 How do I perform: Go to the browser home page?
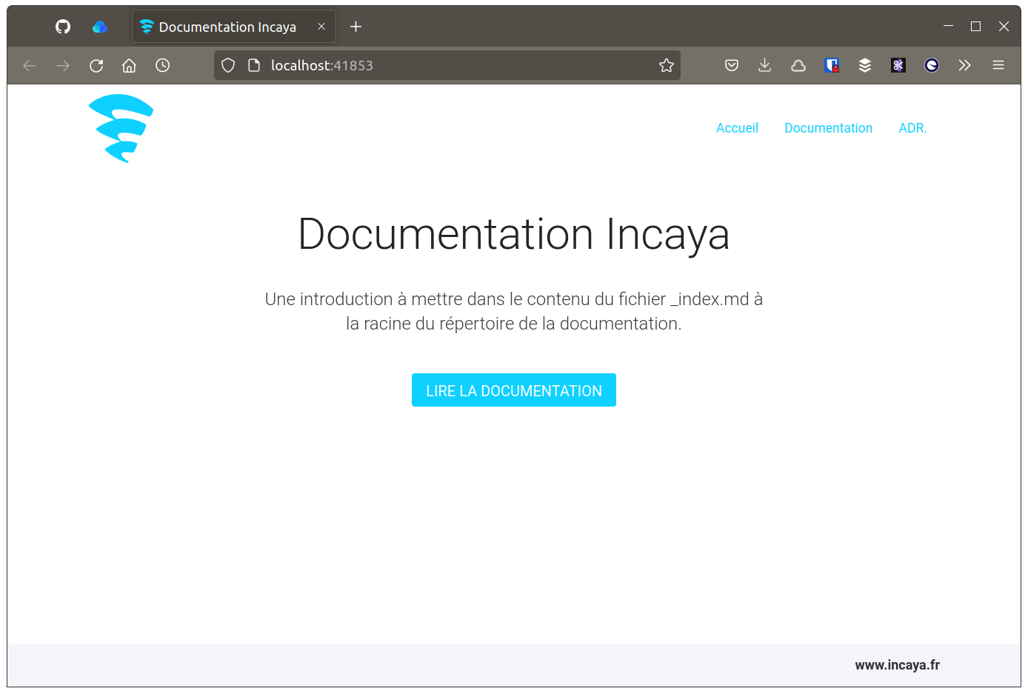pyautogui.click(x=130, y=66)
